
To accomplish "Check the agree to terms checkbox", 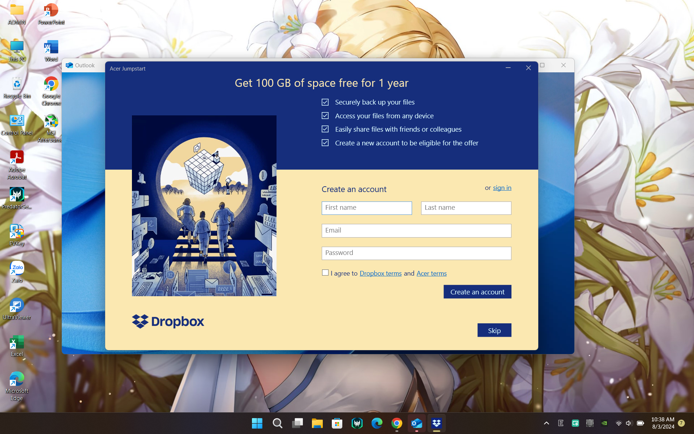I will [325, 273].
